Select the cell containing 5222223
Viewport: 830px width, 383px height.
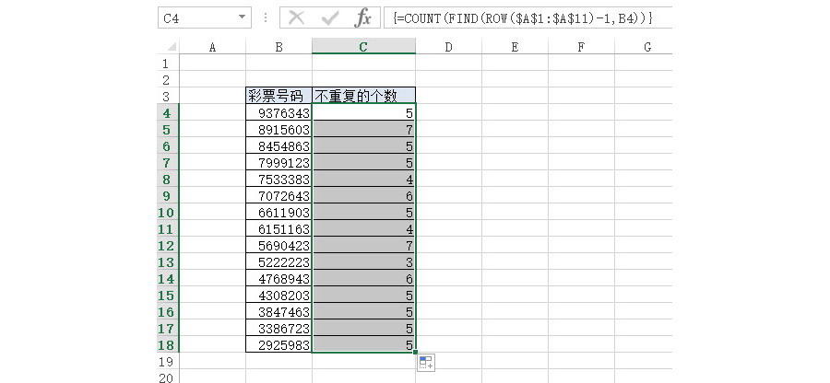coord(279,262)
